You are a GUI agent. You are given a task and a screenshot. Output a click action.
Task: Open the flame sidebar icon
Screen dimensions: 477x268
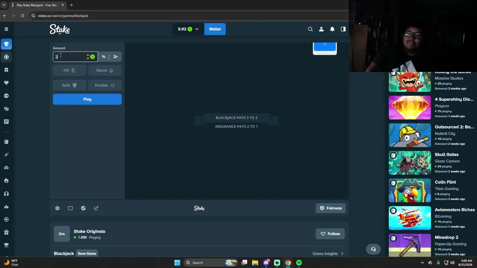(x=6, y=181)
